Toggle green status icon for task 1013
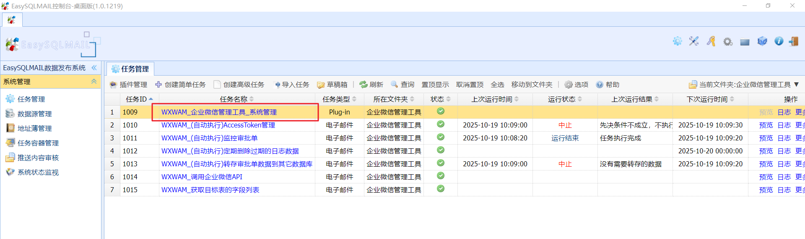 click(441, 163)
